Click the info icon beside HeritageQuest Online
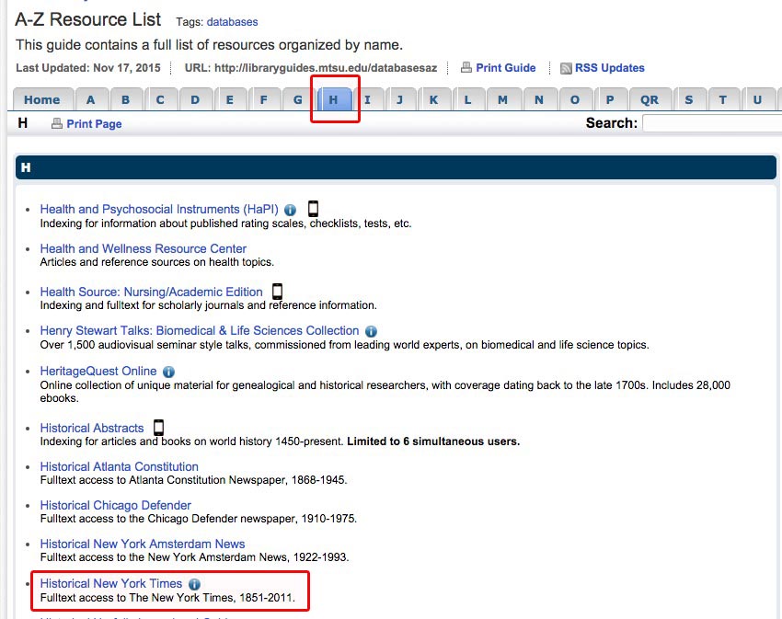The width and height of the screenshot is (782, 619). click(x=168, y=372)
